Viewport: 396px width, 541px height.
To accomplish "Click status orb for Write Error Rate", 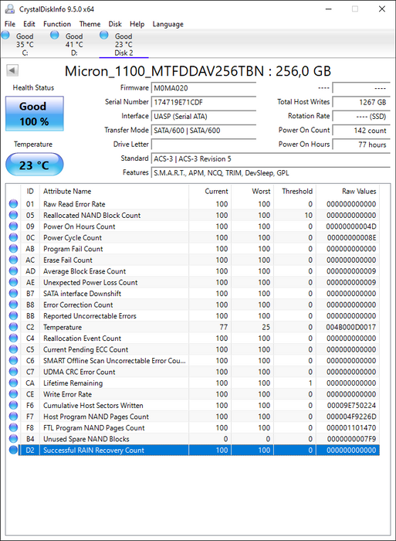I will coord(13,394).
